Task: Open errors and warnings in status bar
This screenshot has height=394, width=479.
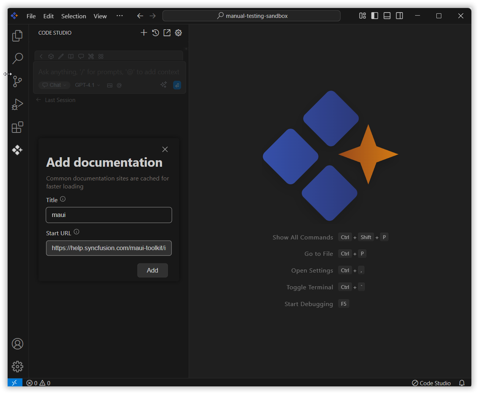Action: pos(38,383)
